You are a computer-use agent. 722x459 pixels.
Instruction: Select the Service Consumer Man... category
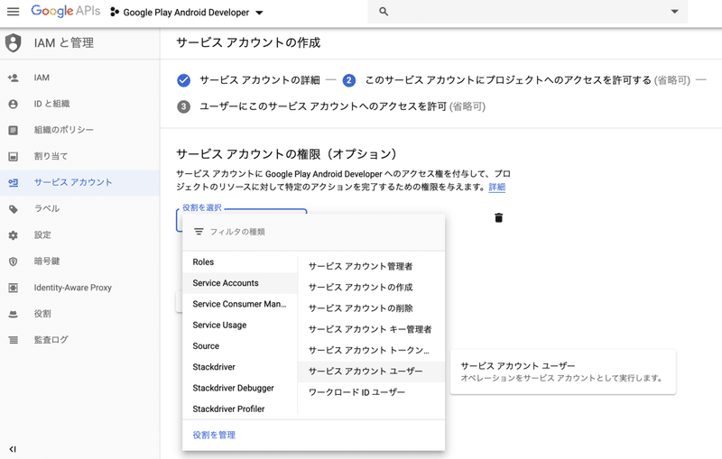pyautogui.click(x=240, y=304)
